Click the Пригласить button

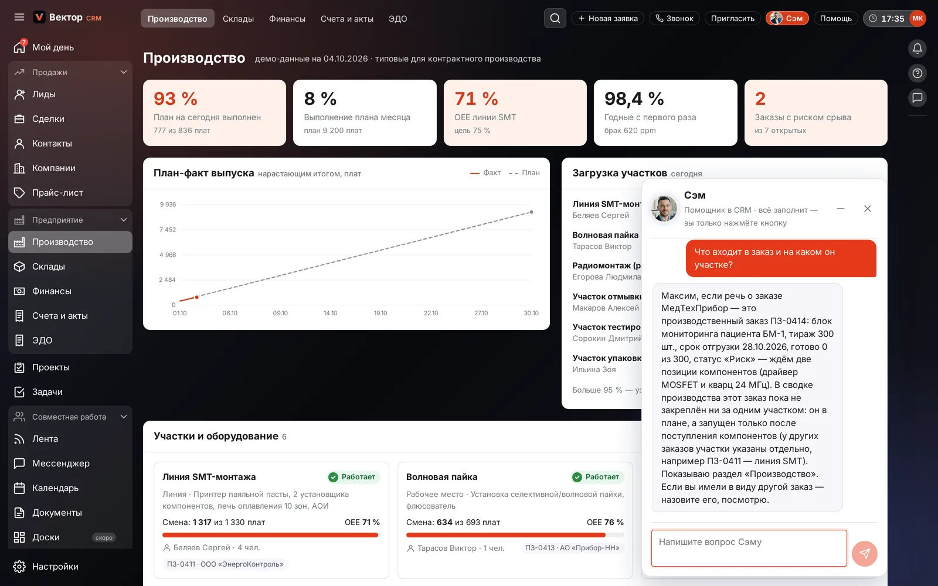733,18
